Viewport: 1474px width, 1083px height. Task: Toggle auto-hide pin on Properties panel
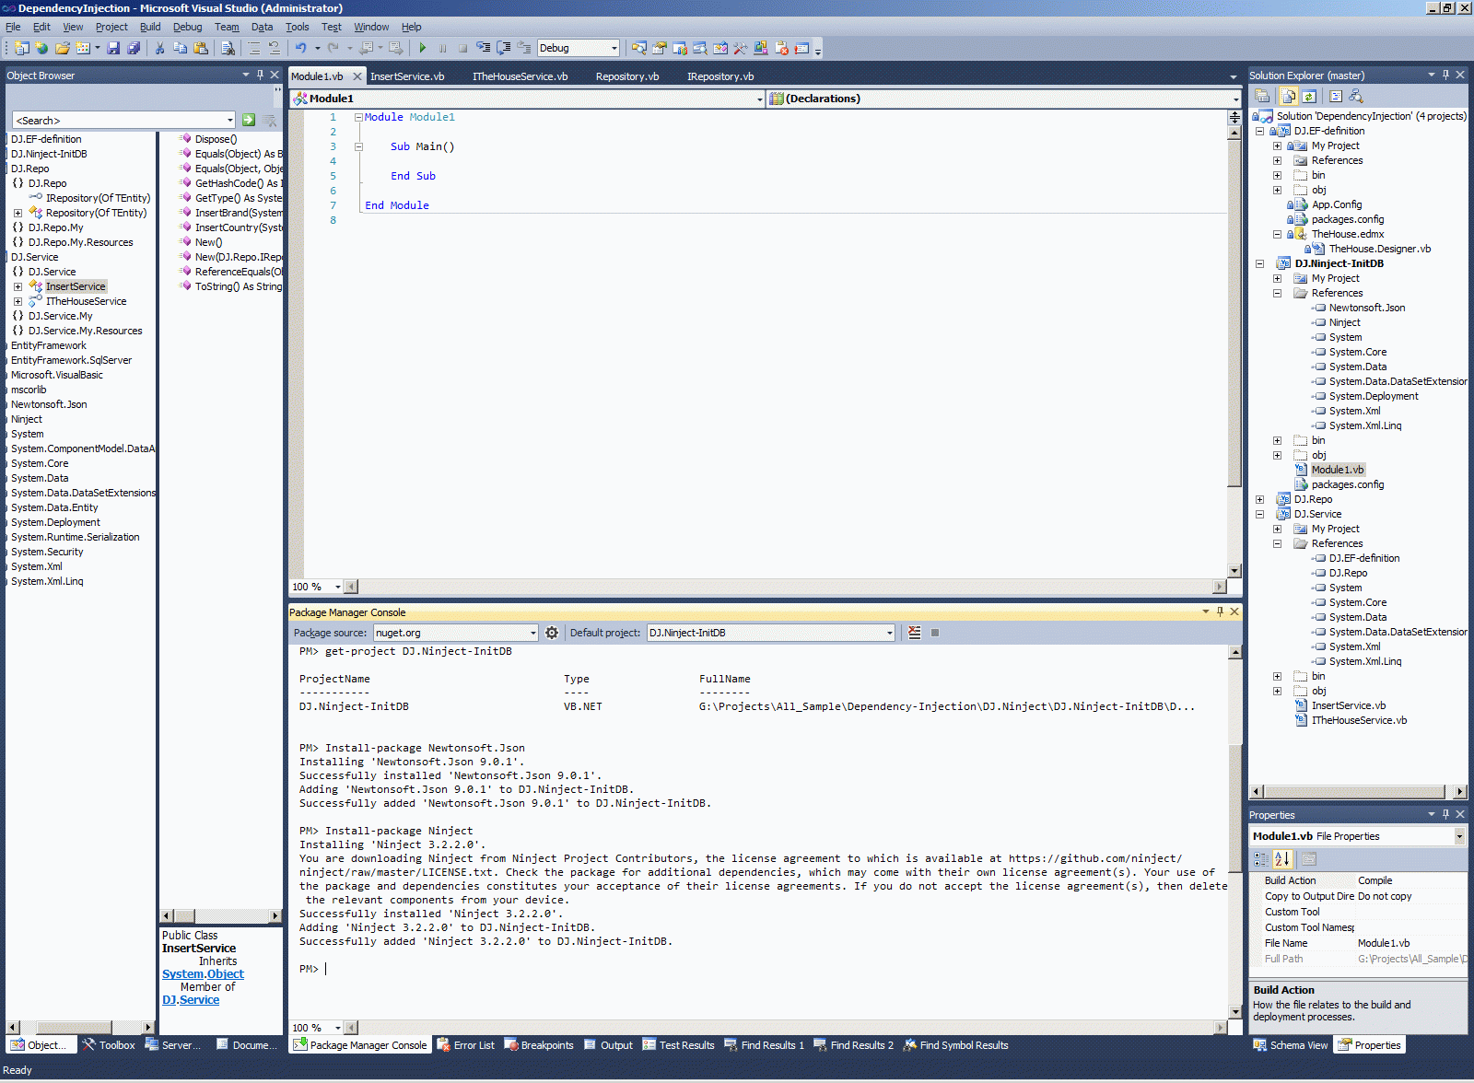pos(1445,814)
